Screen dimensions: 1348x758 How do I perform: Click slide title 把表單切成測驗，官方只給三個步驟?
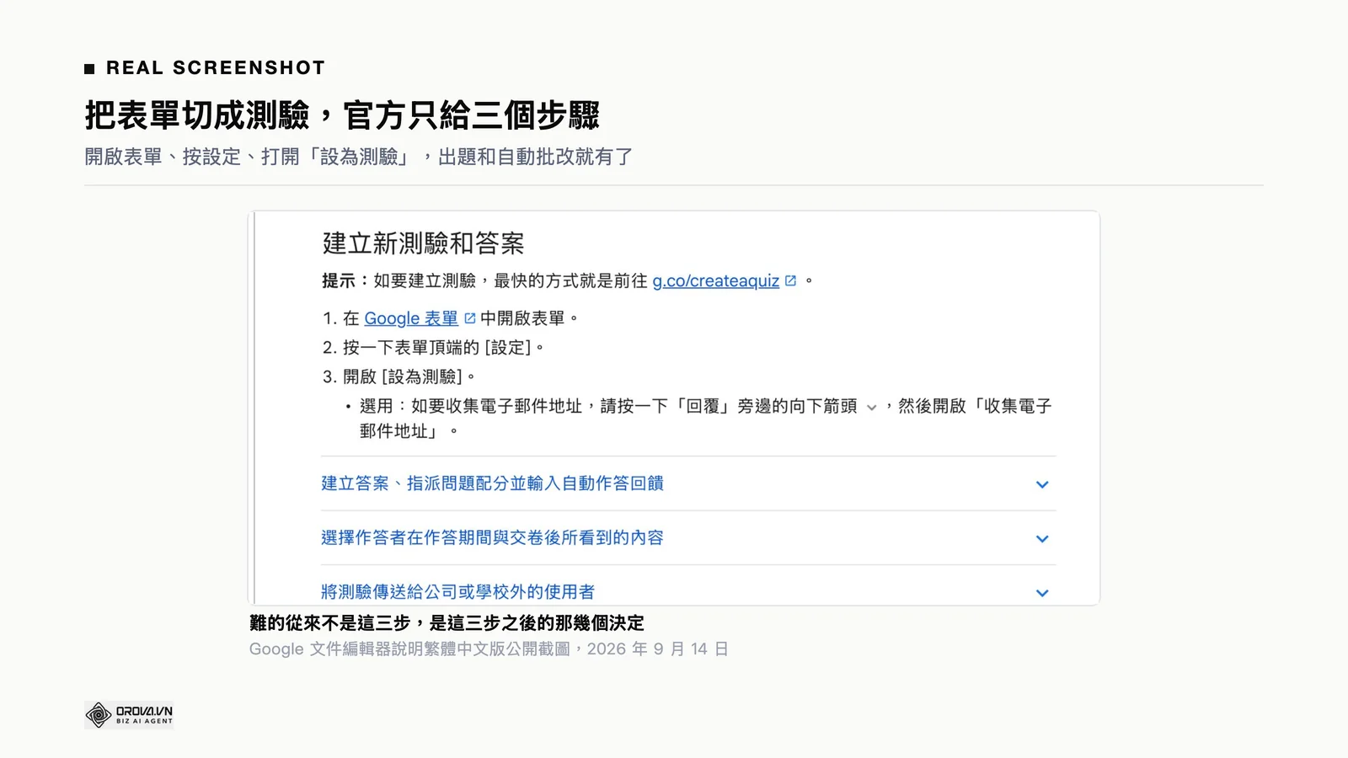pyautogui.click(x=342, y=115)
